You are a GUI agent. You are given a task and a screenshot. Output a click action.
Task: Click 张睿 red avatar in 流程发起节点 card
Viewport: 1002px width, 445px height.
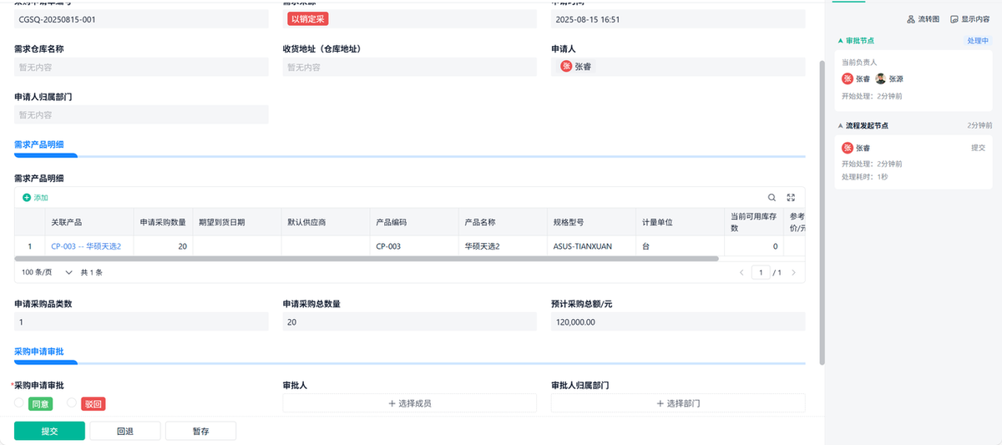847,148
